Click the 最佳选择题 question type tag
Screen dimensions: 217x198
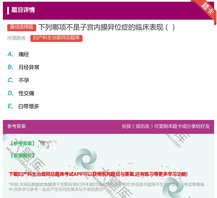[x=22, y=27]
